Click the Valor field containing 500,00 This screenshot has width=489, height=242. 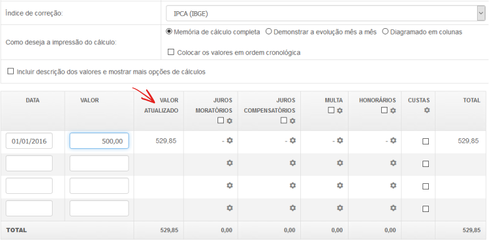[x=99, y=141]
